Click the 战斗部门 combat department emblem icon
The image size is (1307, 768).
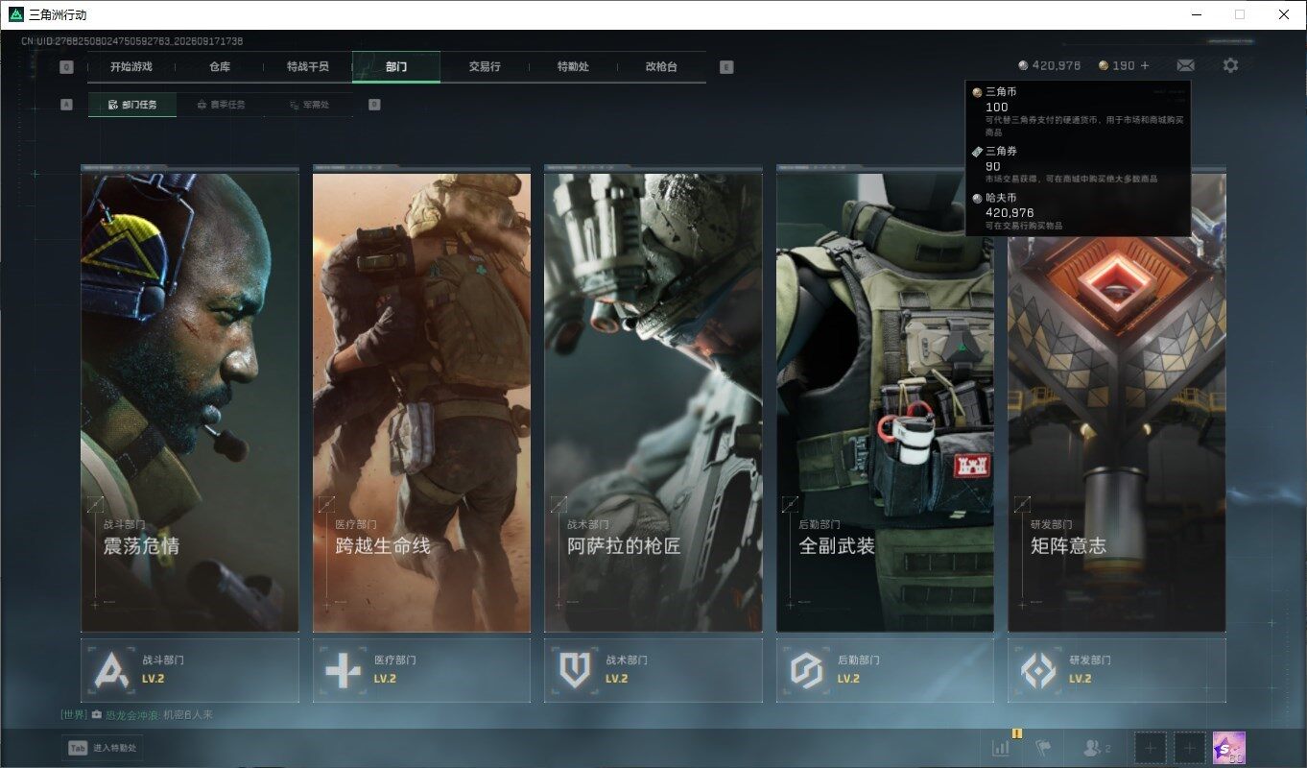111,670
